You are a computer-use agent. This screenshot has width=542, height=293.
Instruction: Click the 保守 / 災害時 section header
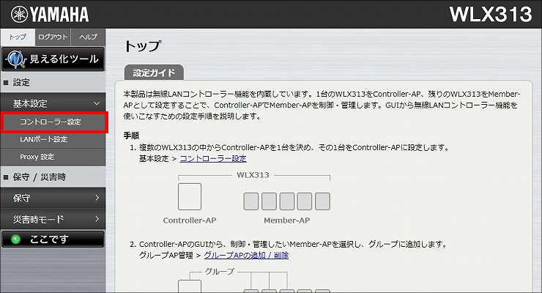pyautogui.click(x=53, y=177)
